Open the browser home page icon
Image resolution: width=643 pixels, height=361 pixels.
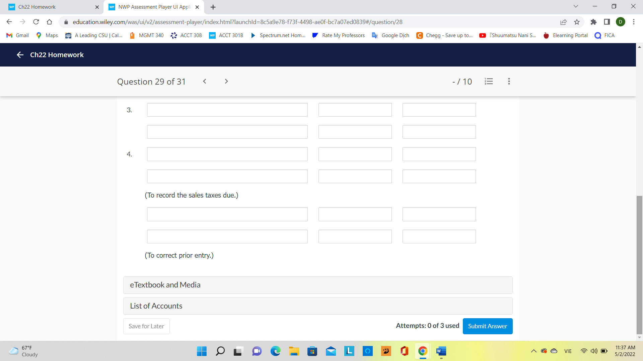(50, 22)
